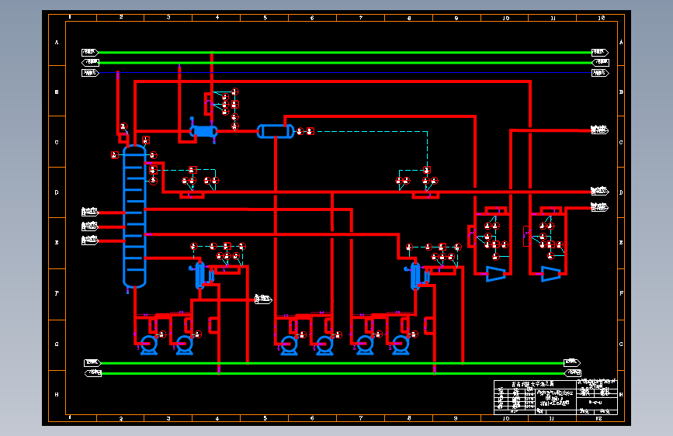673x436 pixels.
Task: Click top-right arrow tag ending upper green line
Action: [600, 52]
